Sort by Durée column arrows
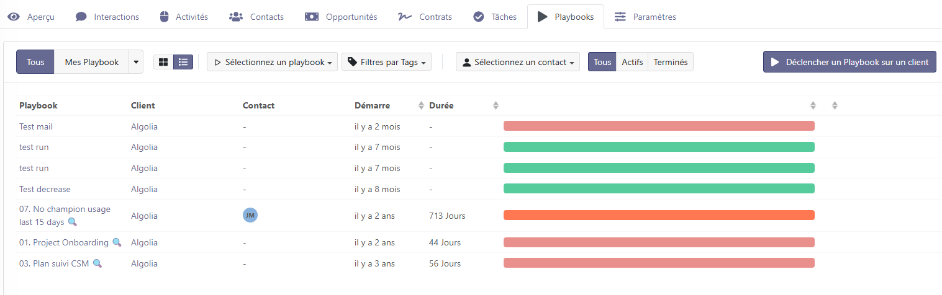 click(x=496, y=105)
